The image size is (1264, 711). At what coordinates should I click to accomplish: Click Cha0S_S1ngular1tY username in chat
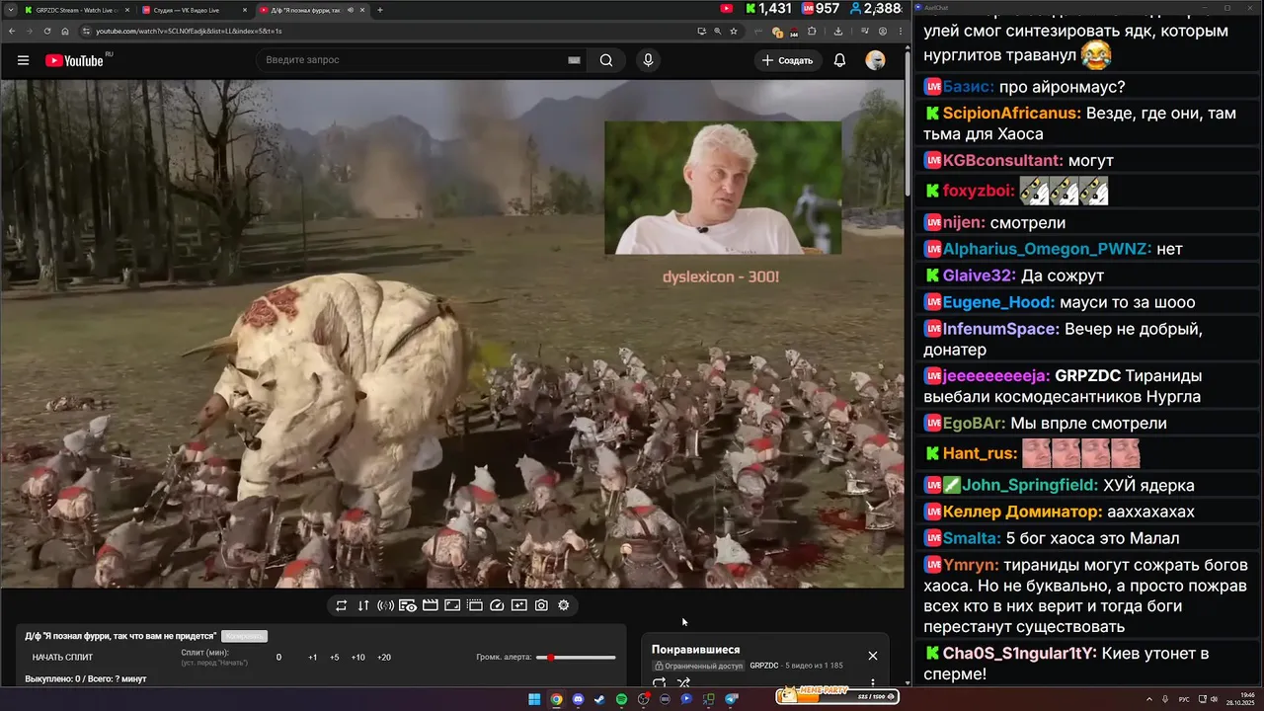tap(1019, 653)
